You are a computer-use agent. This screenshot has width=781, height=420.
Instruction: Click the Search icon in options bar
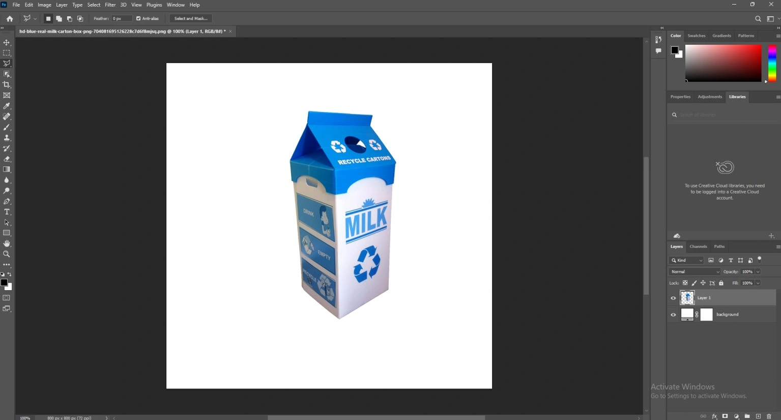[x=758, y=19]
